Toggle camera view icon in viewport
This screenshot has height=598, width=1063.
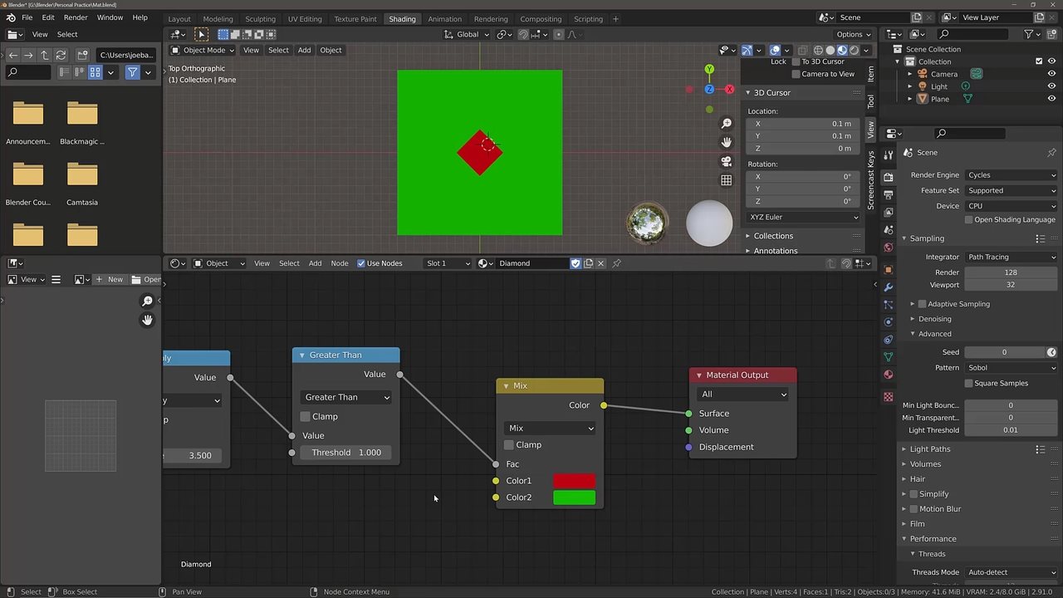coord(727,161)
